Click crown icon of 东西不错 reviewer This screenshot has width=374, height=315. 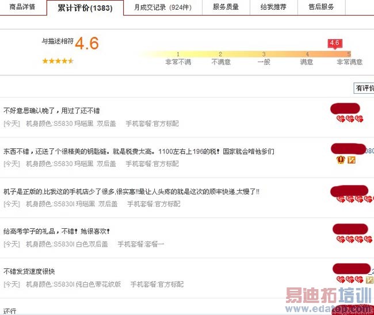341,160
